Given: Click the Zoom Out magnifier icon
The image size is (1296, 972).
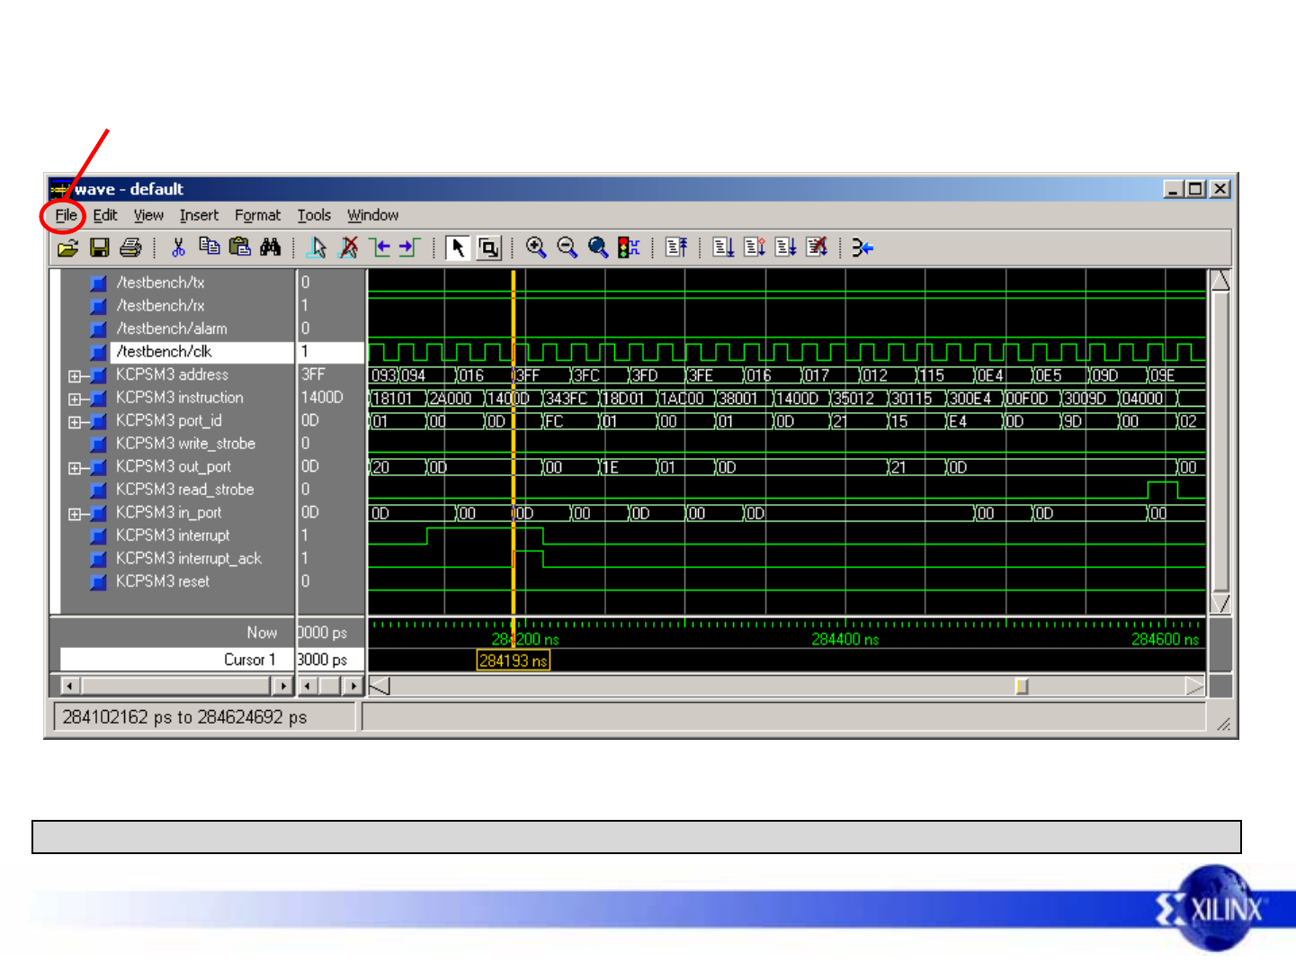Looking at the screenshot, I should pos(567,247).
